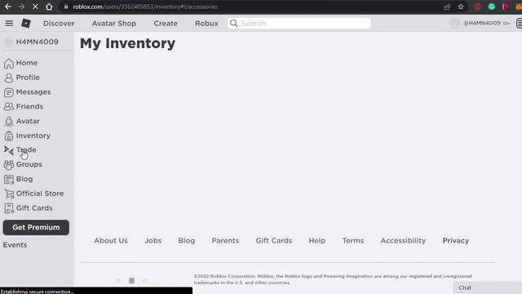Open Gift Cards in the sidebar
The width and height of the screenshot is (522, 294).
(34, 208)
